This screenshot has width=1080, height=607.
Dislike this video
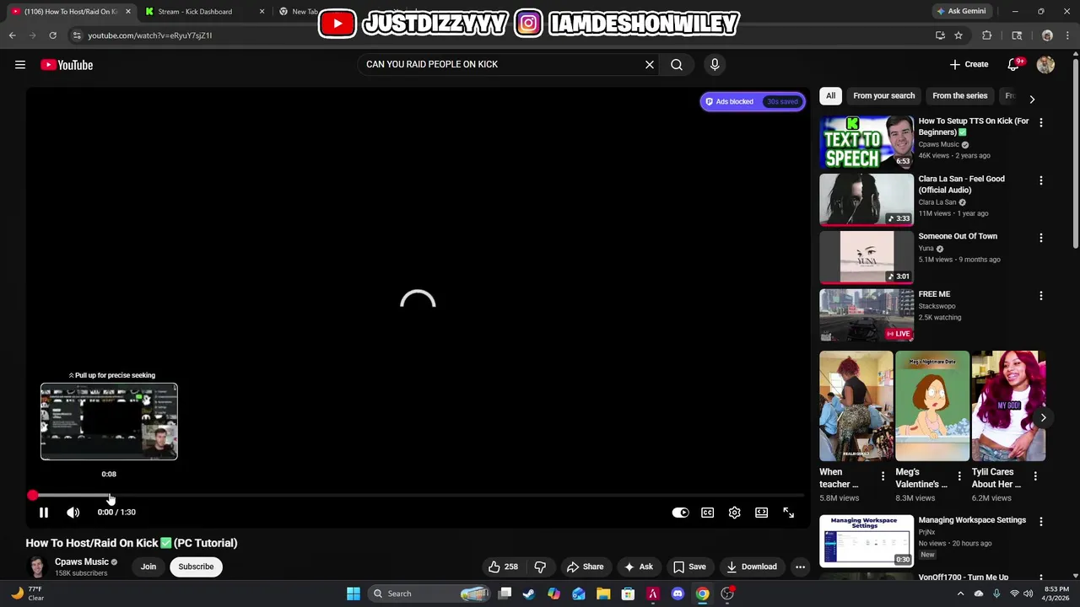click(x=541, y=567)
